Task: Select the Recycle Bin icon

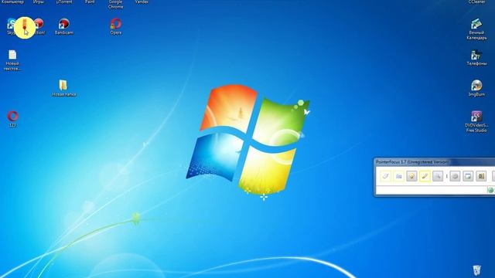Action: pos(476,270)
